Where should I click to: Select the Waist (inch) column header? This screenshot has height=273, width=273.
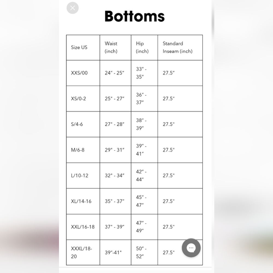(111, 47)
